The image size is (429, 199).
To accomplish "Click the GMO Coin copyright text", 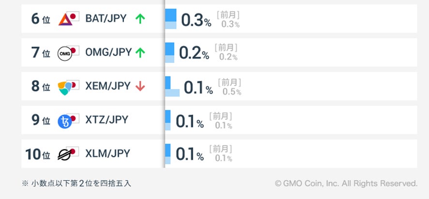I will click(x=346, y=184).
